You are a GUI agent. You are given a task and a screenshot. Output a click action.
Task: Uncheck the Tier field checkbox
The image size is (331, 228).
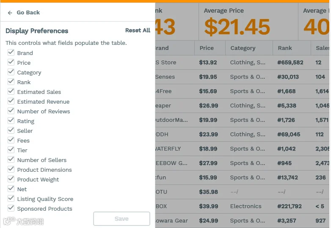point(11,149)
